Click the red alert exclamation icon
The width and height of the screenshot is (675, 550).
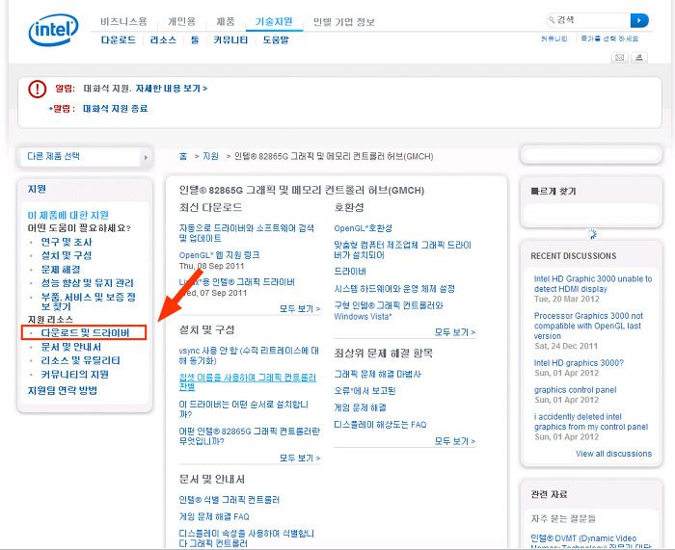click(x=37, y=89)
